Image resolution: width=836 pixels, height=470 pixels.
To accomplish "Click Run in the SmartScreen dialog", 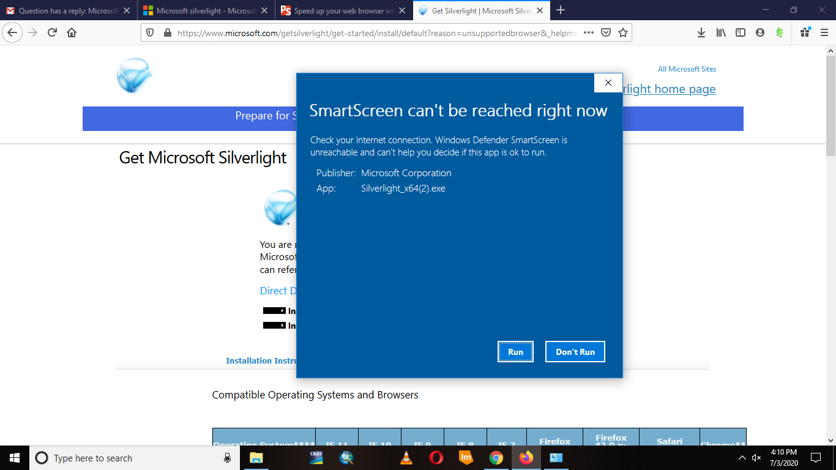I will coord(515,352).
